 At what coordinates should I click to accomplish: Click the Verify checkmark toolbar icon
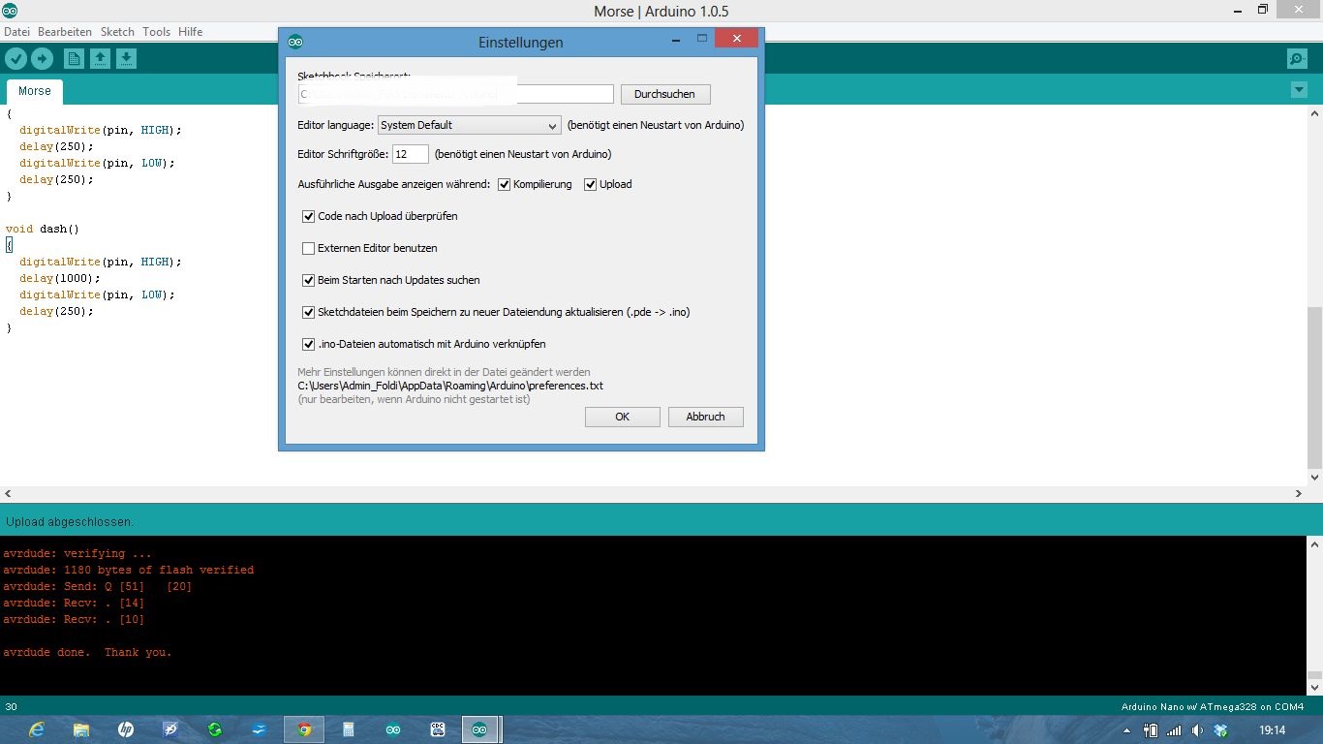pos(15,59)
